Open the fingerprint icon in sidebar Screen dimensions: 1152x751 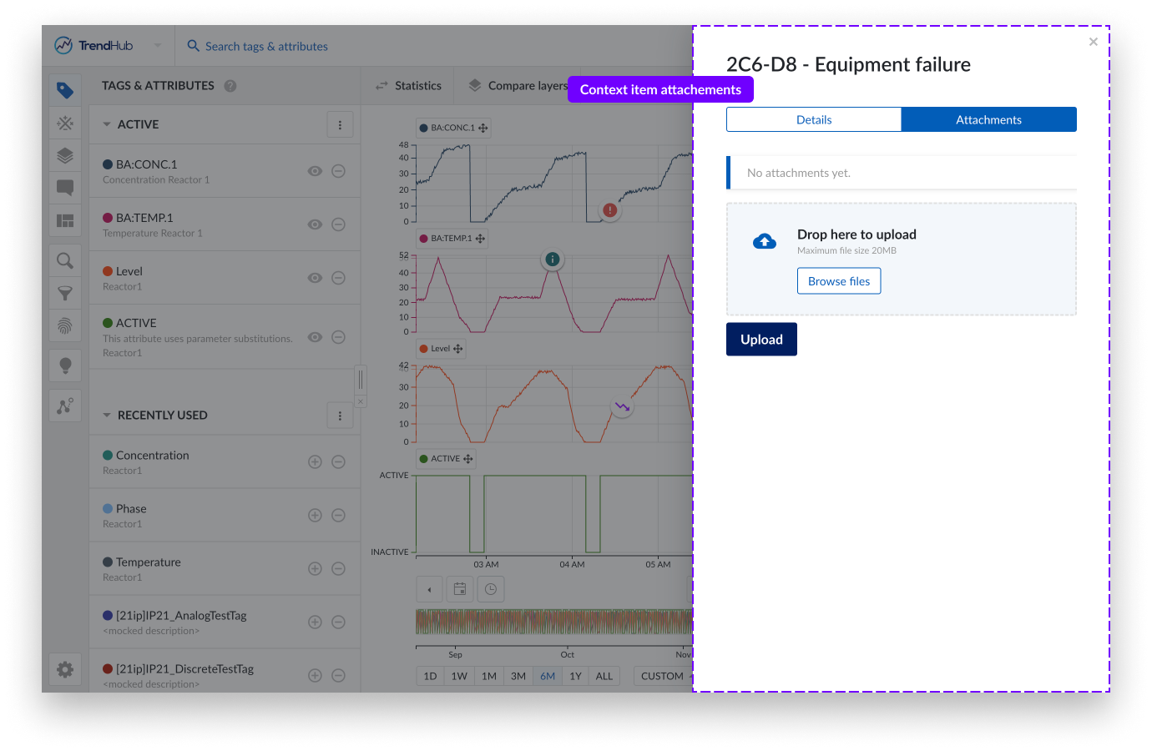65,326
